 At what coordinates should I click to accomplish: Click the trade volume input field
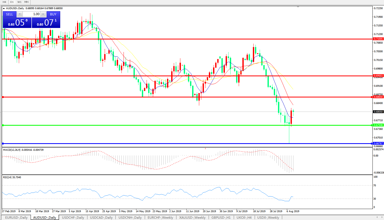click(x=31, y=14)
